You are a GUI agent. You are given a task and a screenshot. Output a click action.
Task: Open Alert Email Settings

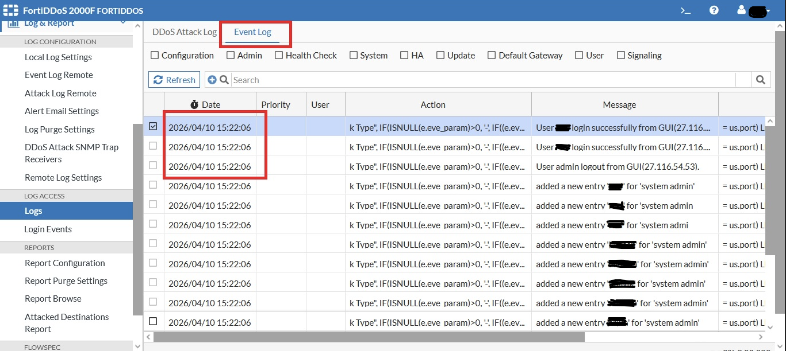click(x=62, y=111)
